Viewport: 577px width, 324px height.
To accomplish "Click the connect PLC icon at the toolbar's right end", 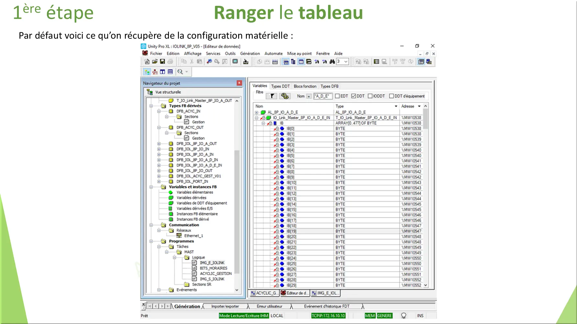I will click(429, 61).
